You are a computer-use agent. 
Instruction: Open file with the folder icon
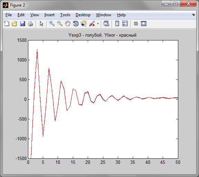pos(15,24)
